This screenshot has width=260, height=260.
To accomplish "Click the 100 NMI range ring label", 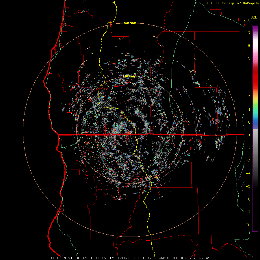I will click(x=130, y=23).
